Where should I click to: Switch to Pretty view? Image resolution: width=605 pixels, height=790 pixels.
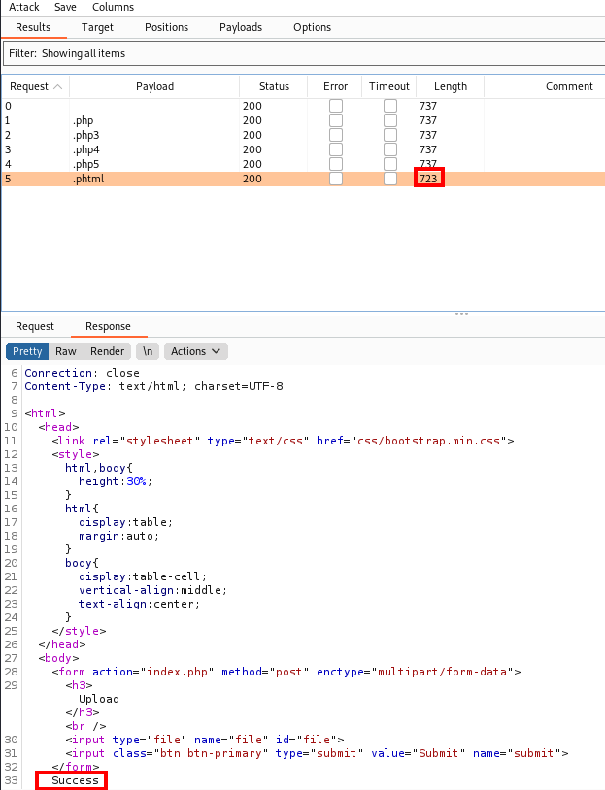tap(27, 351)
